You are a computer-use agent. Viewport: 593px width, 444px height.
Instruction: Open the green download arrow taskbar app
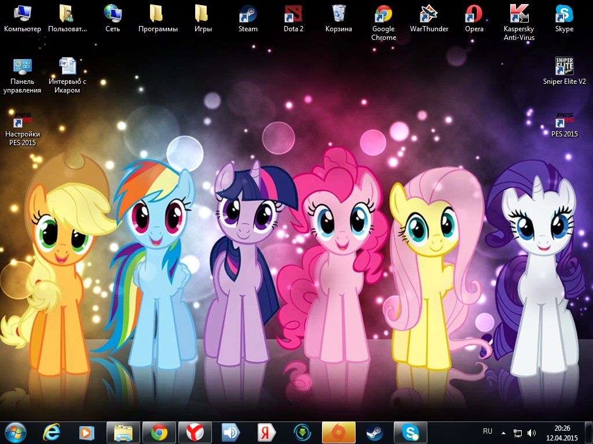pos(302,432)
